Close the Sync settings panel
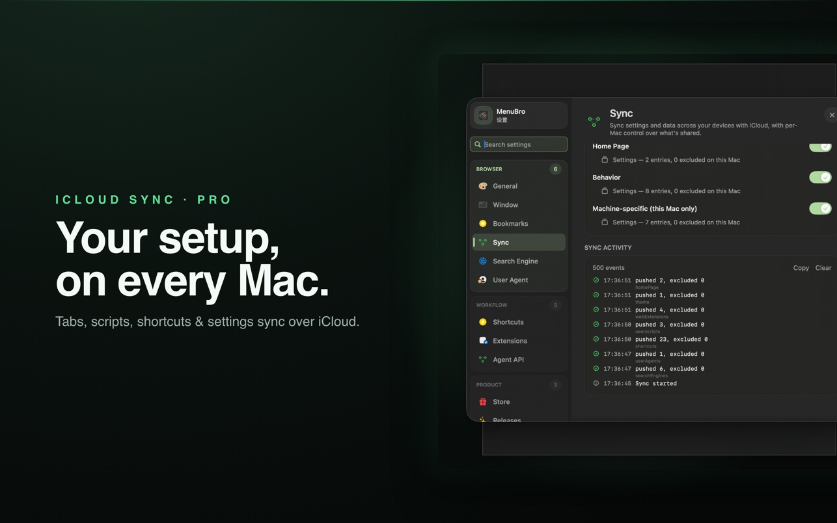Image resolution: width=837 pixels, height=523 pixels. [831, 115]
